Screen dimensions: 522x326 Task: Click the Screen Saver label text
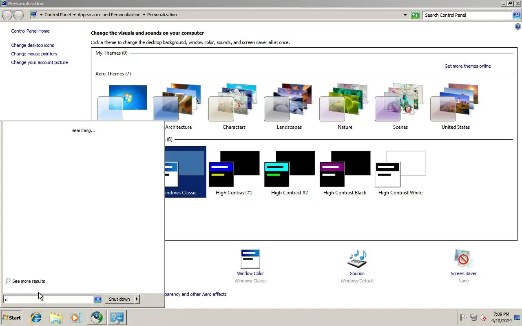(464, 273)
